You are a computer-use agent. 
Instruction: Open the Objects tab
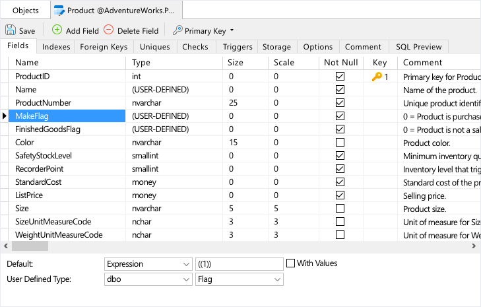pyautogui.click(x=26, y=11)
